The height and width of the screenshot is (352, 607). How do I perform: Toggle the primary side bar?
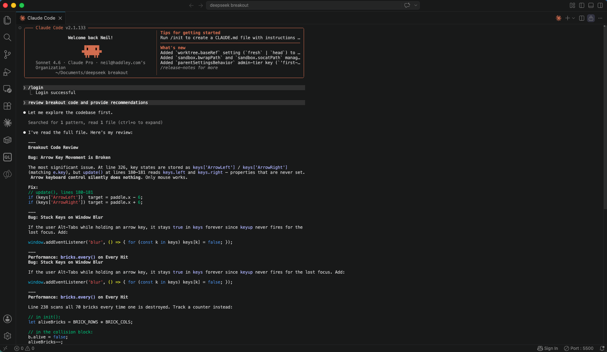click(x=582, y=5)
